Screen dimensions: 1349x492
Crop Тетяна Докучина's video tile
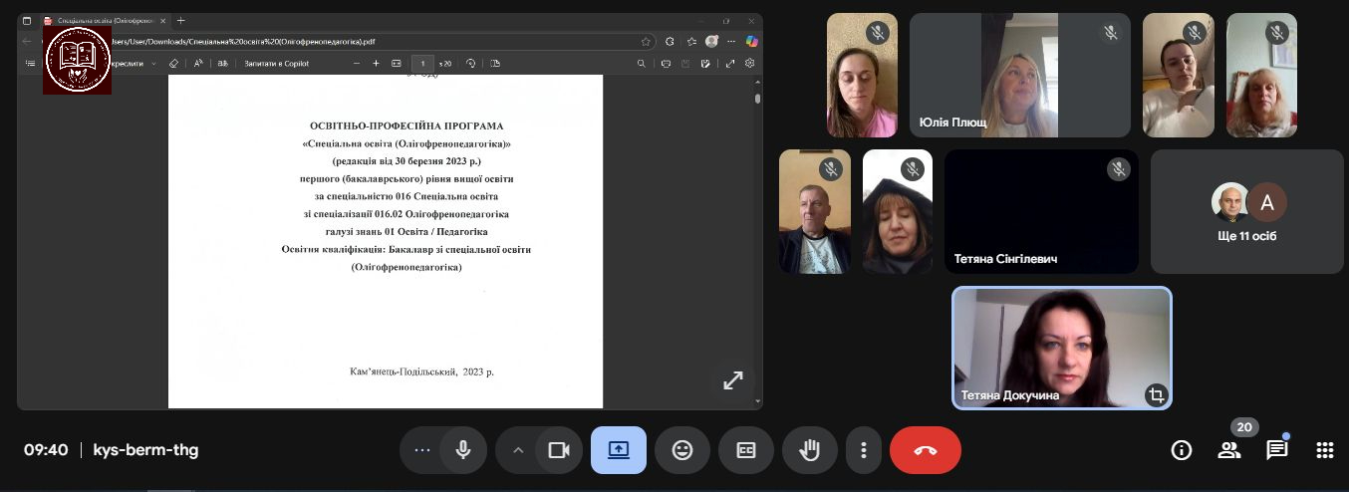pyautogui.click(x=1156, y=394)
